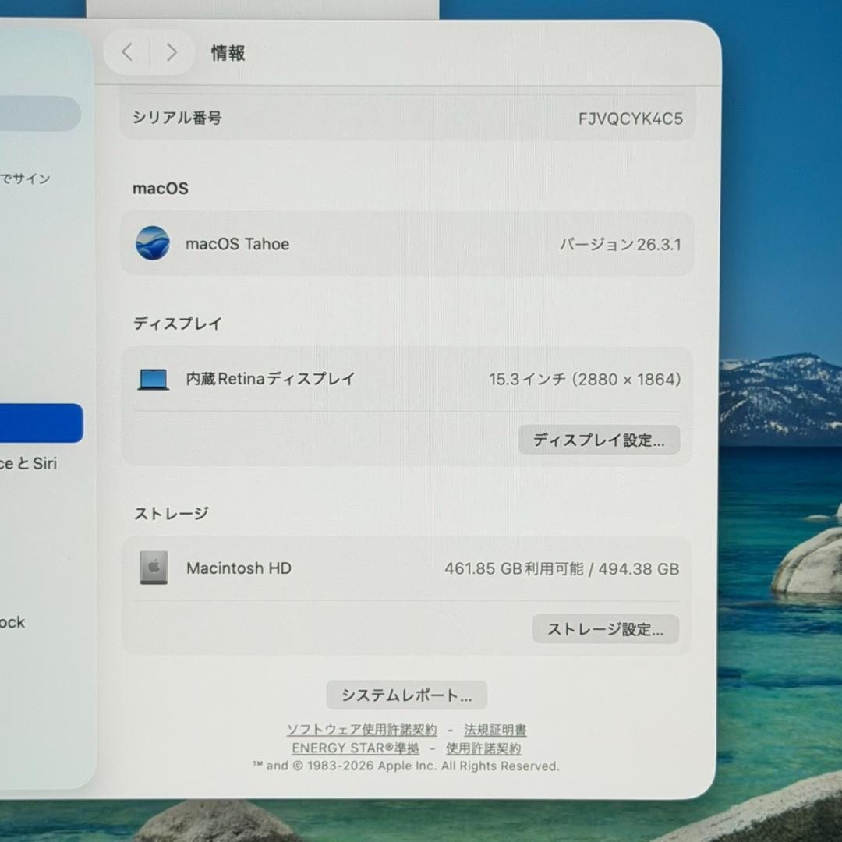
Task: Click the forward navigation arrow
Action: 172,51
